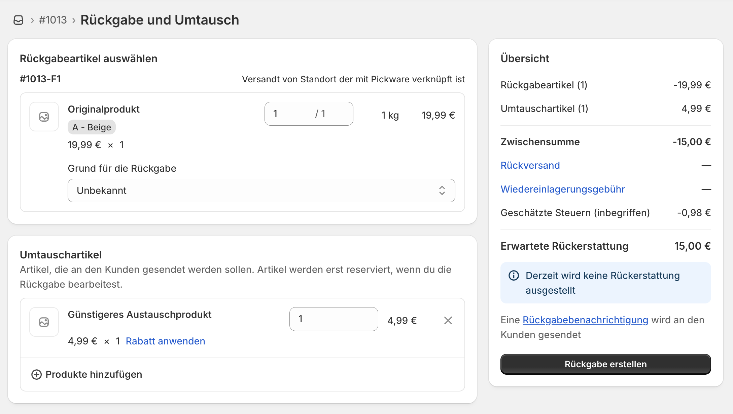
Task: Open the Rückgabebenachrichtigung link
Action: point(585,320)
